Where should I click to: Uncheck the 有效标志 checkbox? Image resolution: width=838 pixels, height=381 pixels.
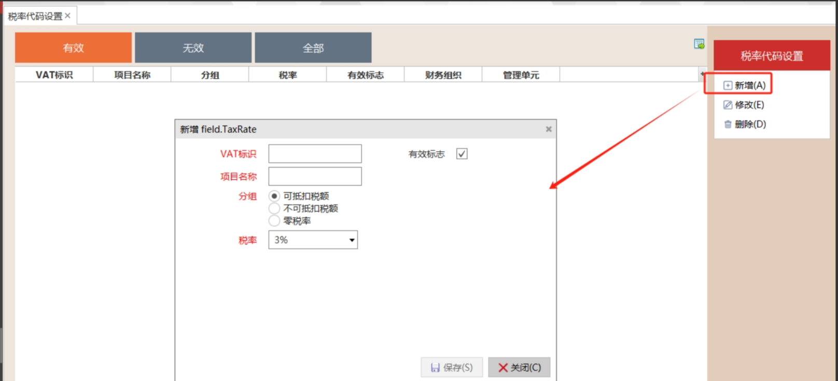(462, 154)
